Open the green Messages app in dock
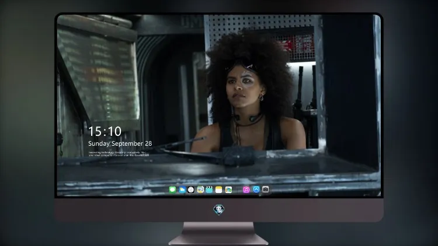This screenshot has width=438, height=246. [x=173, y=189]
